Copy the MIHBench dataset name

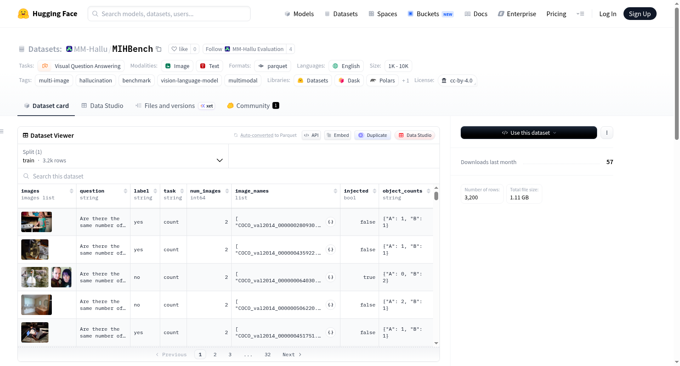pyautogui.click(x=159, y=49)
